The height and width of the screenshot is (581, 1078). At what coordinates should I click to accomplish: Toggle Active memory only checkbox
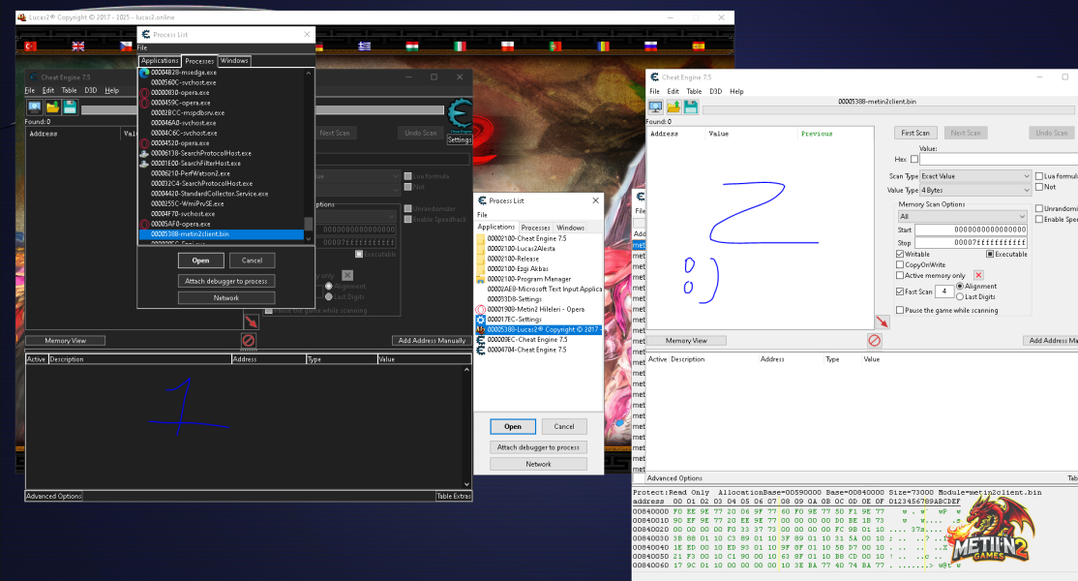(900, 276)
